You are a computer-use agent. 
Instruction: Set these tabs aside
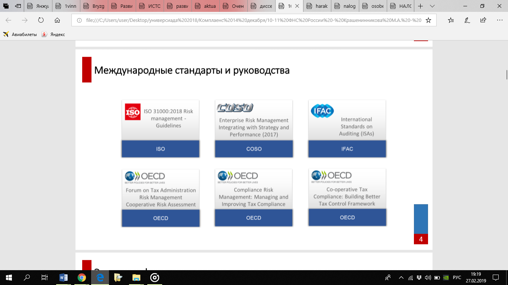(x=18, y=6)
